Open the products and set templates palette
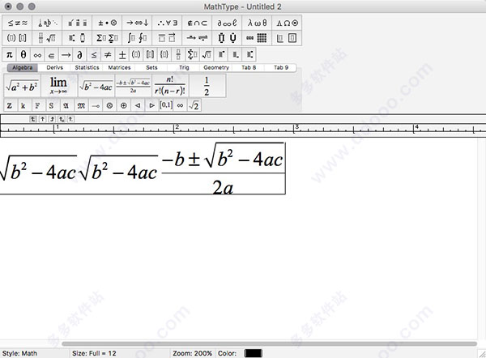The height and width of the screenshot is (358, 486). pyautogui.click(x=227, y=38)
